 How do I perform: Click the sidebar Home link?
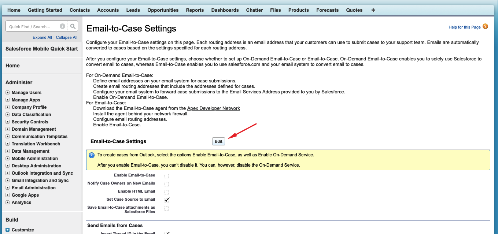pyautogui.click(x=12, y=66)
